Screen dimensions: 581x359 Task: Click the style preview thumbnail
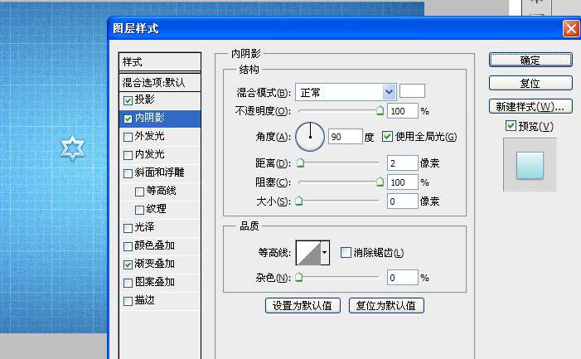pyautogui.click(x=530, y=165)
